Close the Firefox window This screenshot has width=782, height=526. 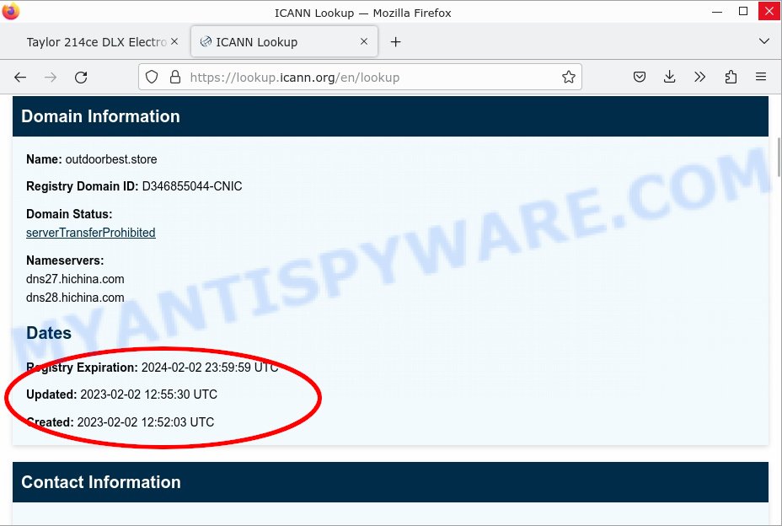point(769,12)
